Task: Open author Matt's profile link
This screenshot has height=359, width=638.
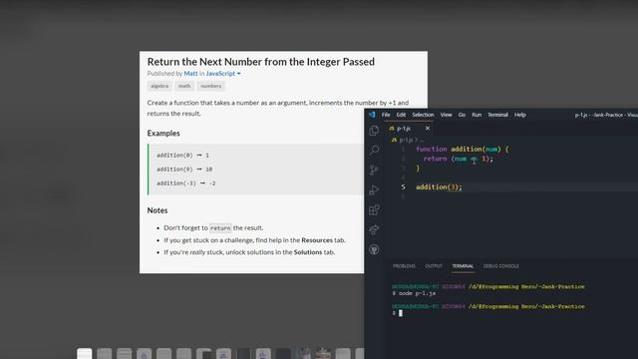Action: tap(190, 73)
